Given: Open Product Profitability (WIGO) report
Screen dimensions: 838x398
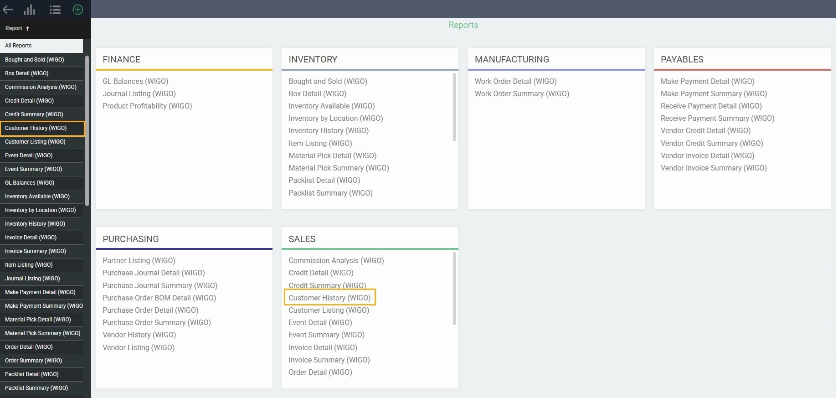Looking at the screenshot, I should tap(147, 106).
